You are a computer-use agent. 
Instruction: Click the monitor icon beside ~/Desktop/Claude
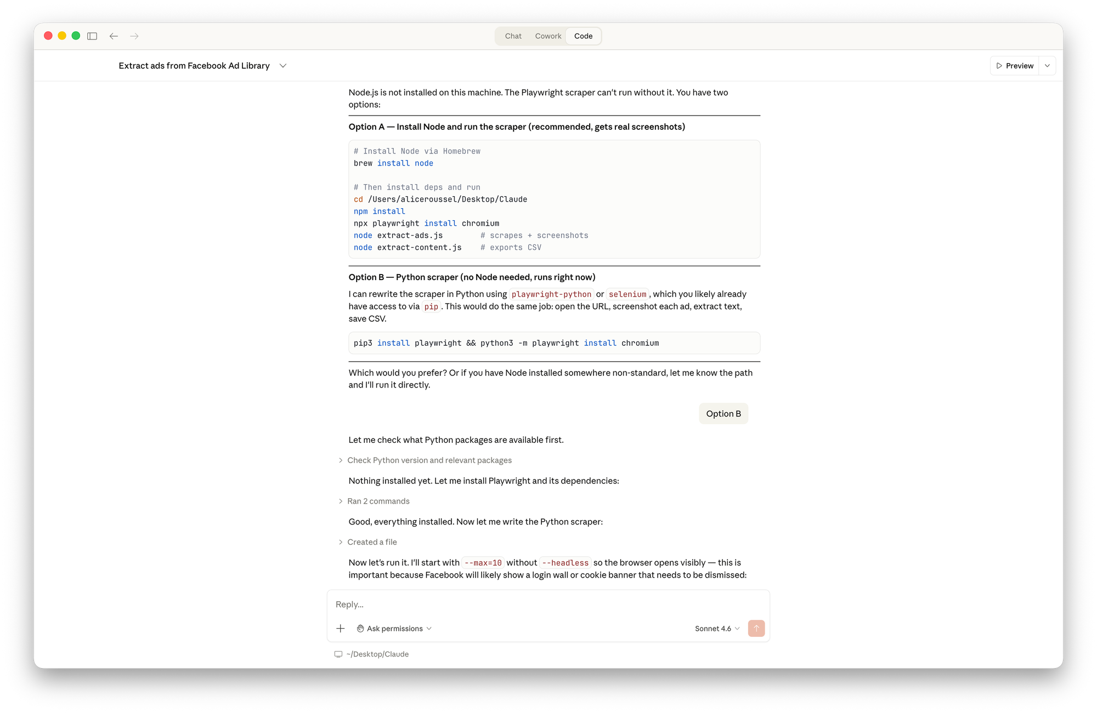coord(338,654)
